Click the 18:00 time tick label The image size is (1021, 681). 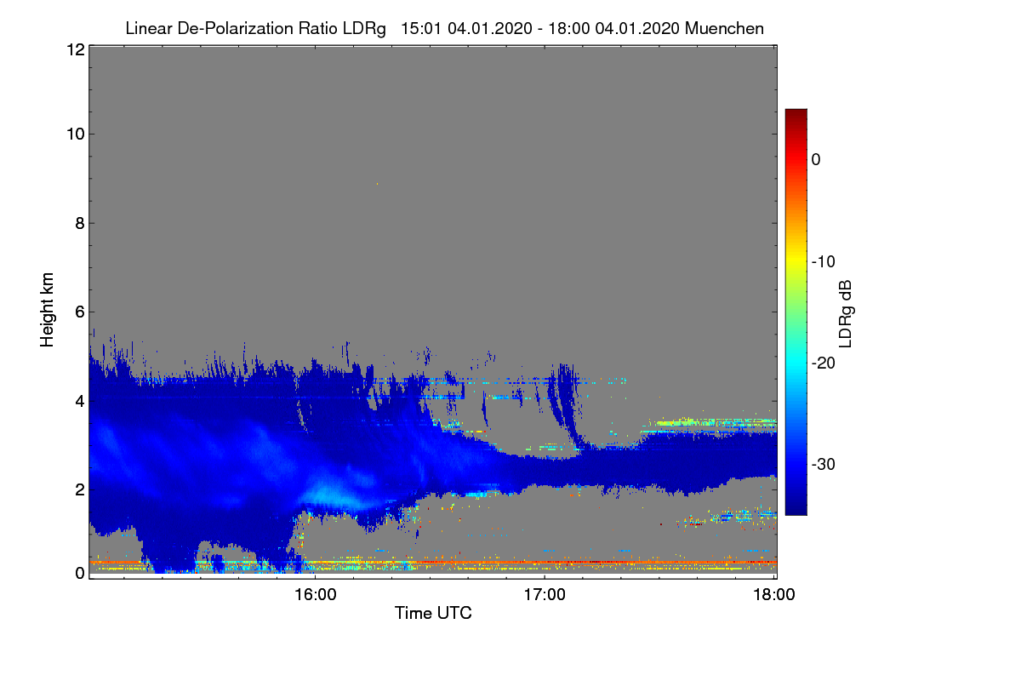coord(774,594)
